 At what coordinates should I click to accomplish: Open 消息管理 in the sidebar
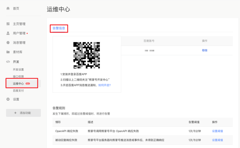(19, 42)
